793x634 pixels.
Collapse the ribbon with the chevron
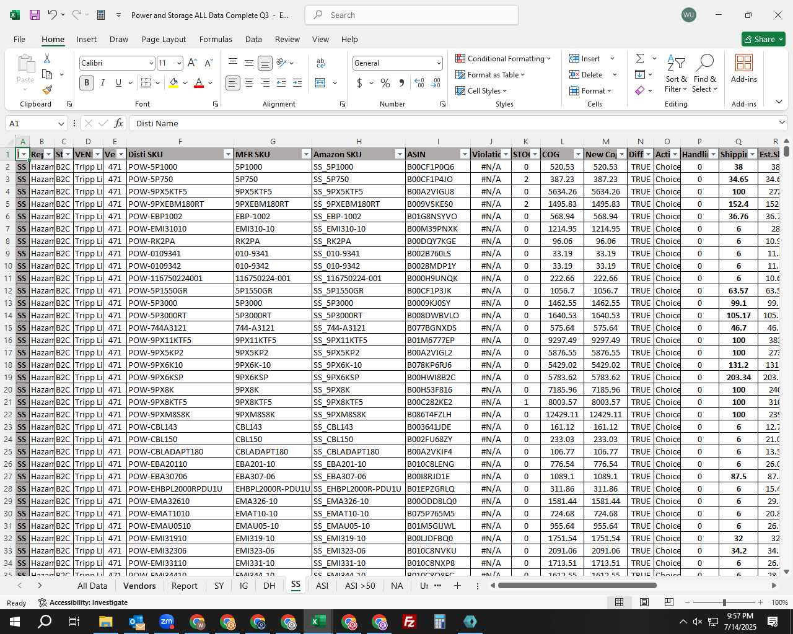(x=779, y=102)
